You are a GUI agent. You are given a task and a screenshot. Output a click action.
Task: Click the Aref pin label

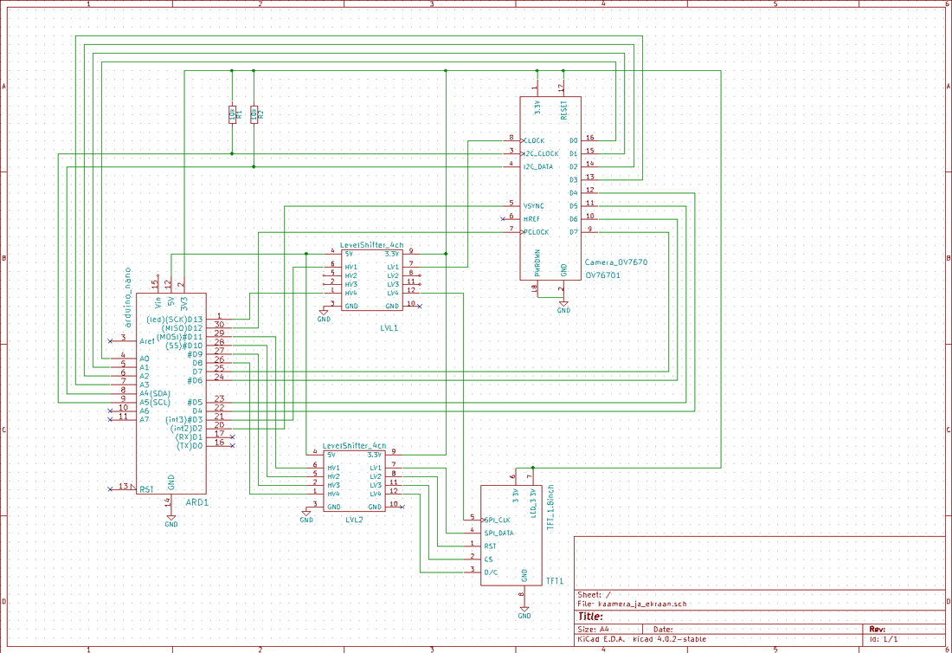147,341
